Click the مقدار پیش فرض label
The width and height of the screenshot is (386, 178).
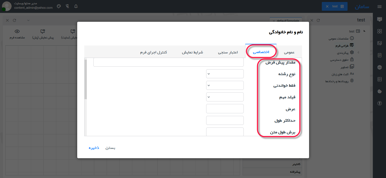tap(280, 62)
